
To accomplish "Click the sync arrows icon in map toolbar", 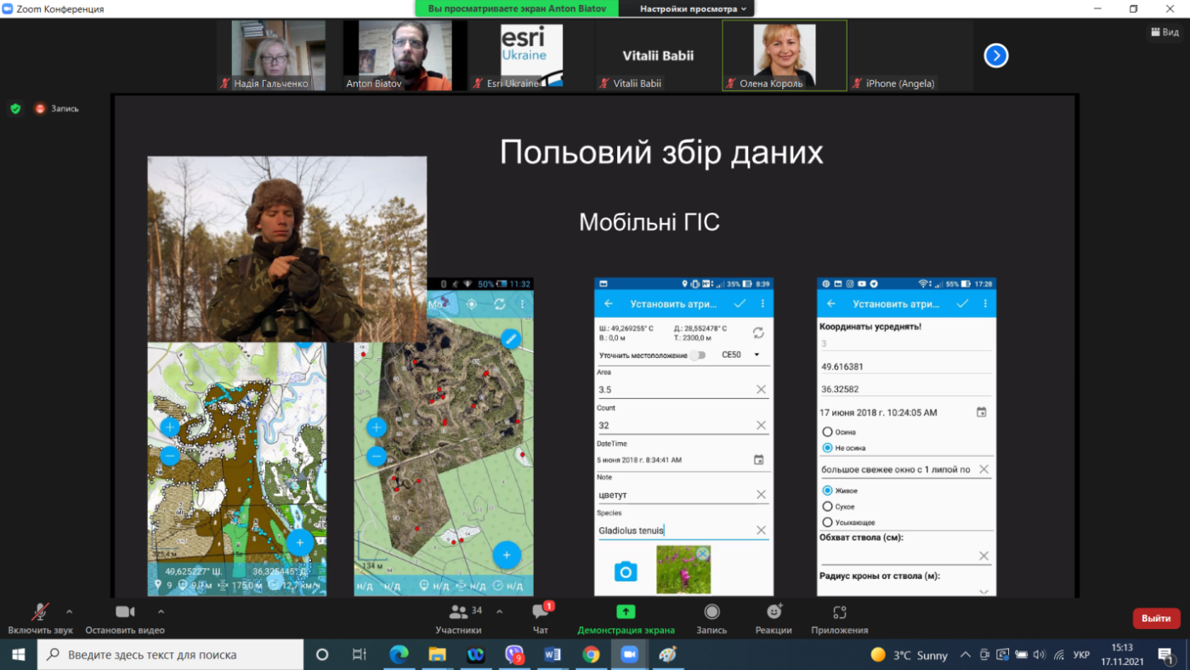I will tap(500, 304).
